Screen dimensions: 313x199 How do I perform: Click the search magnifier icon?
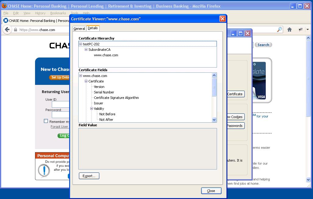(279, 30)
